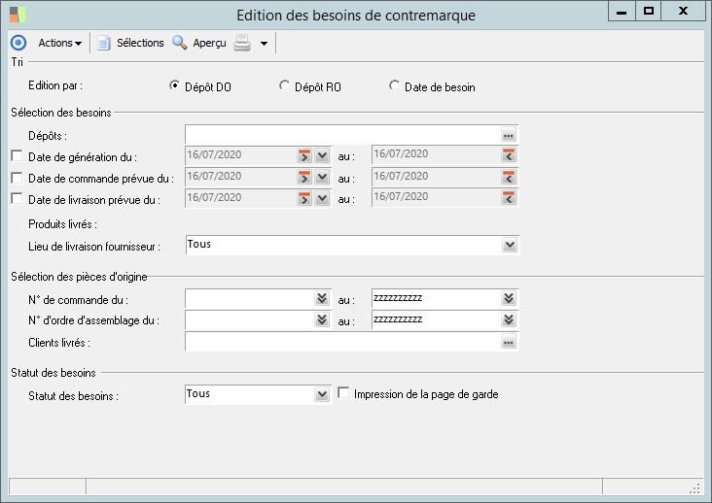Click the printer icon in toolbar

[242, 43]
